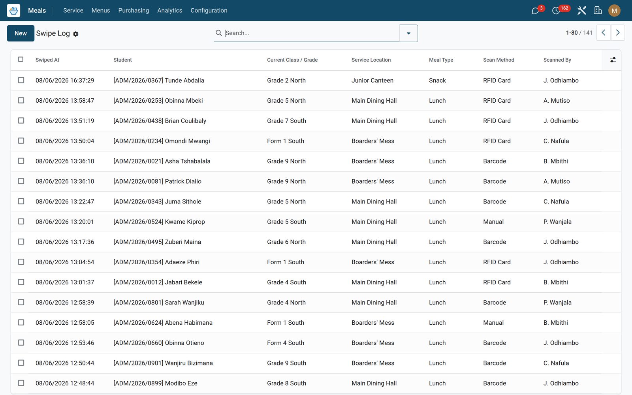
Task: Open the Purchasing menu
Action: click(x=134, y=11)
